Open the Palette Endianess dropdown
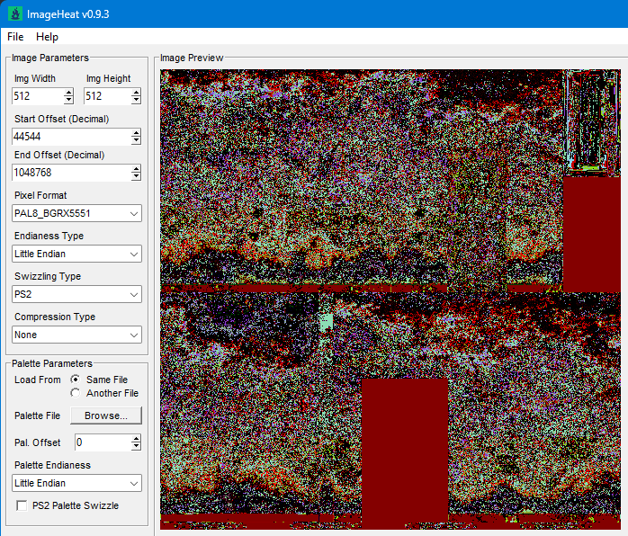The image size is (628, 536). (x=76, y=483)
